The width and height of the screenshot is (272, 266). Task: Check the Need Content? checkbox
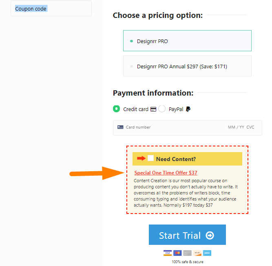(x=150, y=158)
